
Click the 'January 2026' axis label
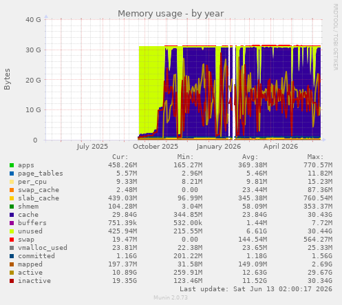point(219,147)
